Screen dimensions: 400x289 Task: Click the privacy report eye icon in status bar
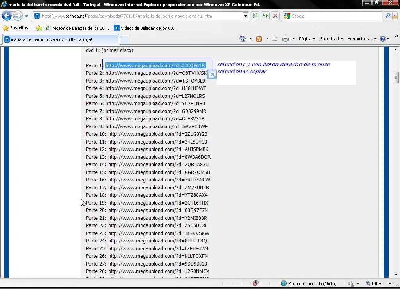(255, 283)
